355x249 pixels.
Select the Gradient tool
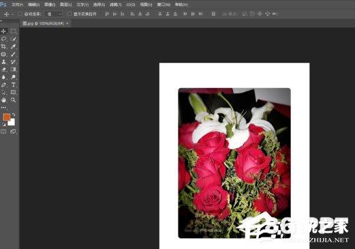click(x=14, y=70)
